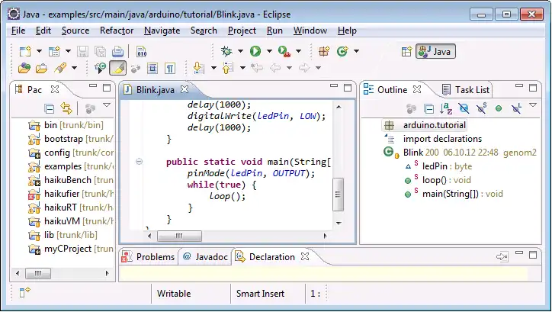Screen dimensions: 552x312
Task: Click the green Run button icon
Action: coord(255,51)
